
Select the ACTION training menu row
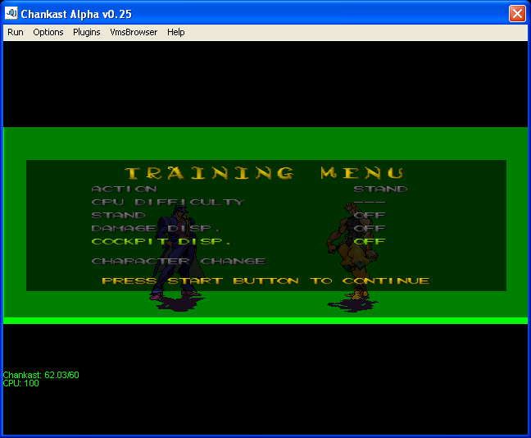[x=125, y=189]
